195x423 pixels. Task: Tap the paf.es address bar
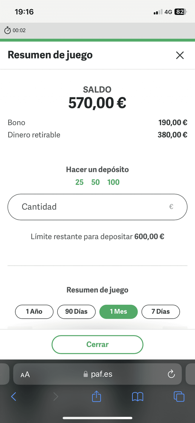[x=98, y=374]
